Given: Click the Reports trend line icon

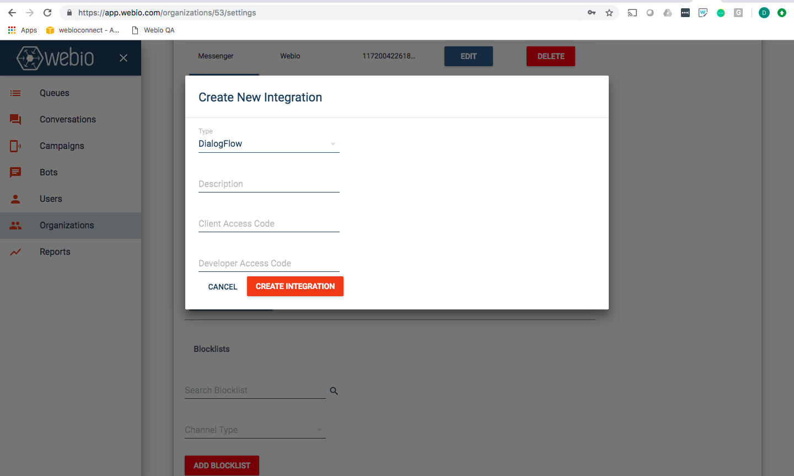Looking at the screenshot, I should [x=15, y=252].
